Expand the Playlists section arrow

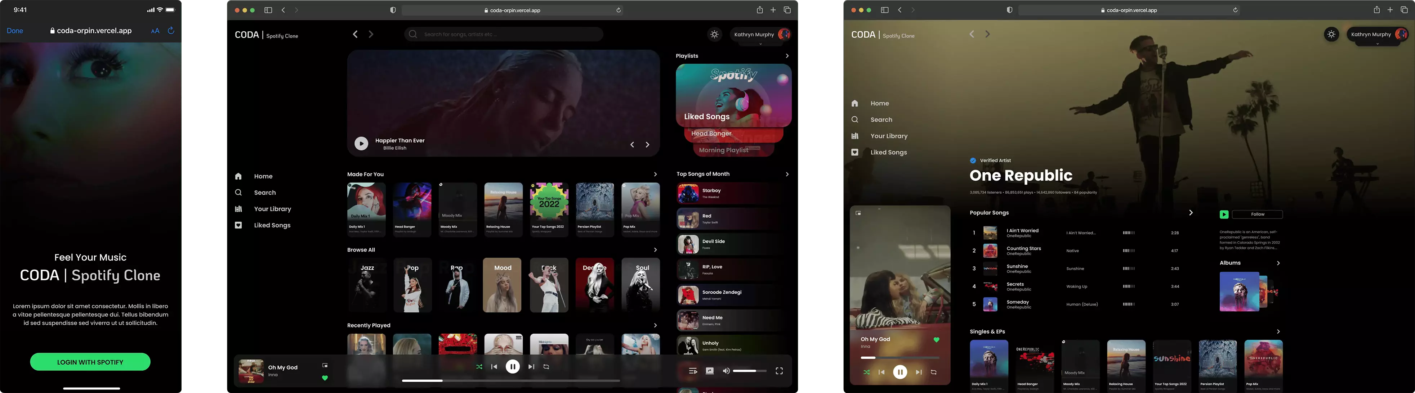click(x=786, y=56)
